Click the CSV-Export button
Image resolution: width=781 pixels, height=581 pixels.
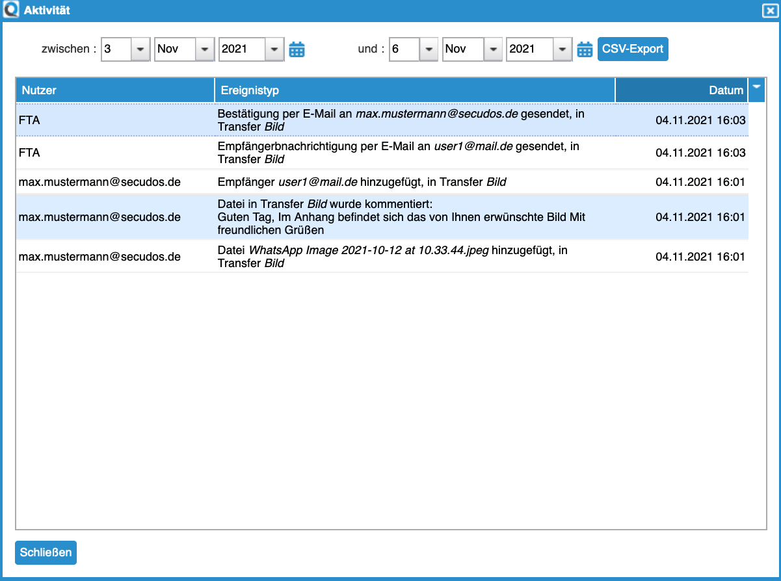click(632, 49)
